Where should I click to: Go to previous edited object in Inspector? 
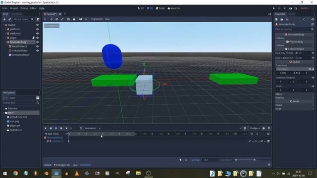(x=304, y=19)
